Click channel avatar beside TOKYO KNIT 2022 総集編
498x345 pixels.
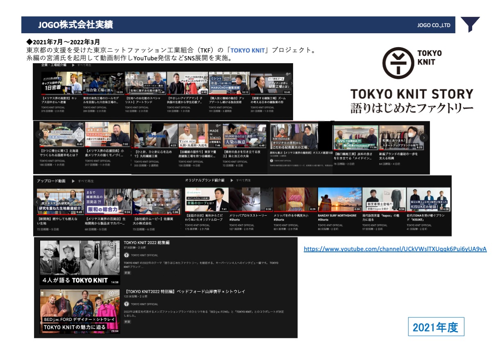click(x=126, y=255)
